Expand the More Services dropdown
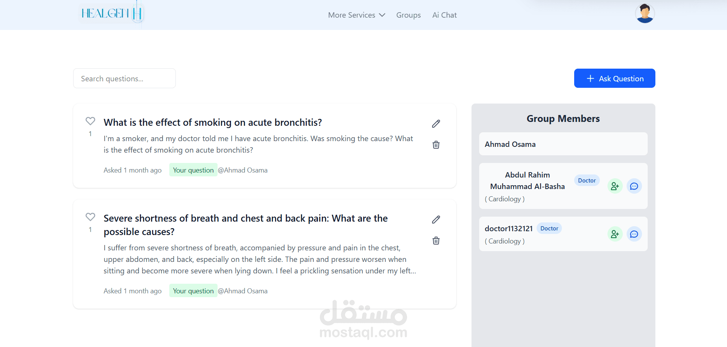 [x=356, y=15]
